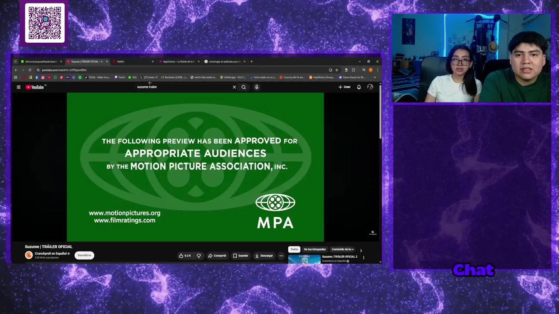The height and width of the screenshot is (314, 559).
Task: Open the Instagram bookmark icon
Action: [43, 77]
